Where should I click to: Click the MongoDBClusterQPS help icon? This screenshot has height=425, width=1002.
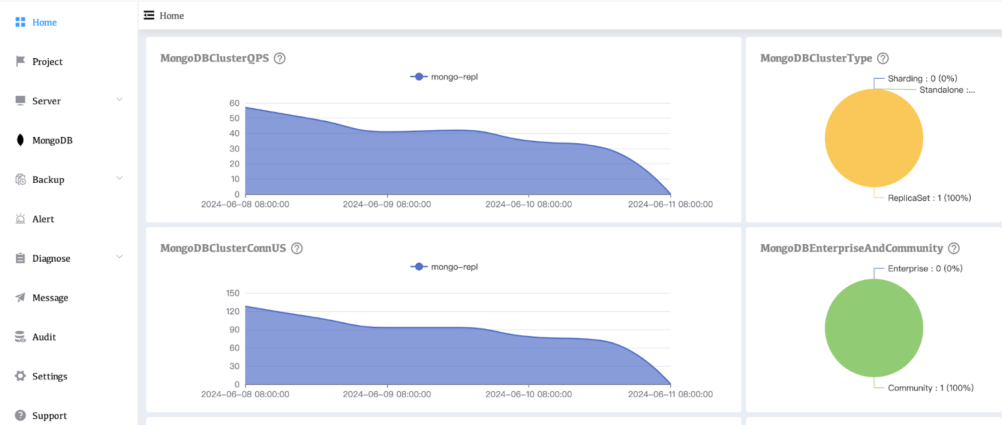[x=280, y=58]
